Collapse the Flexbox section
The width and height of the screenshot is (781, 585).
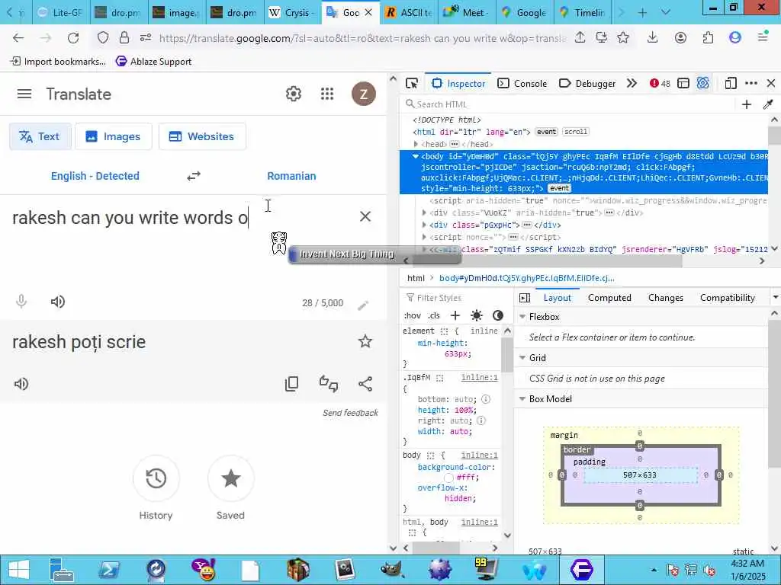point(522,316)
